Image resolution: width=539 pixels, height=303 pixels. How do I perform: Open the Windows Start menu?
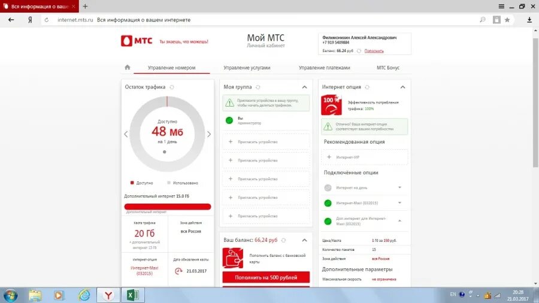pyautogui.click(x=11, y=295)
